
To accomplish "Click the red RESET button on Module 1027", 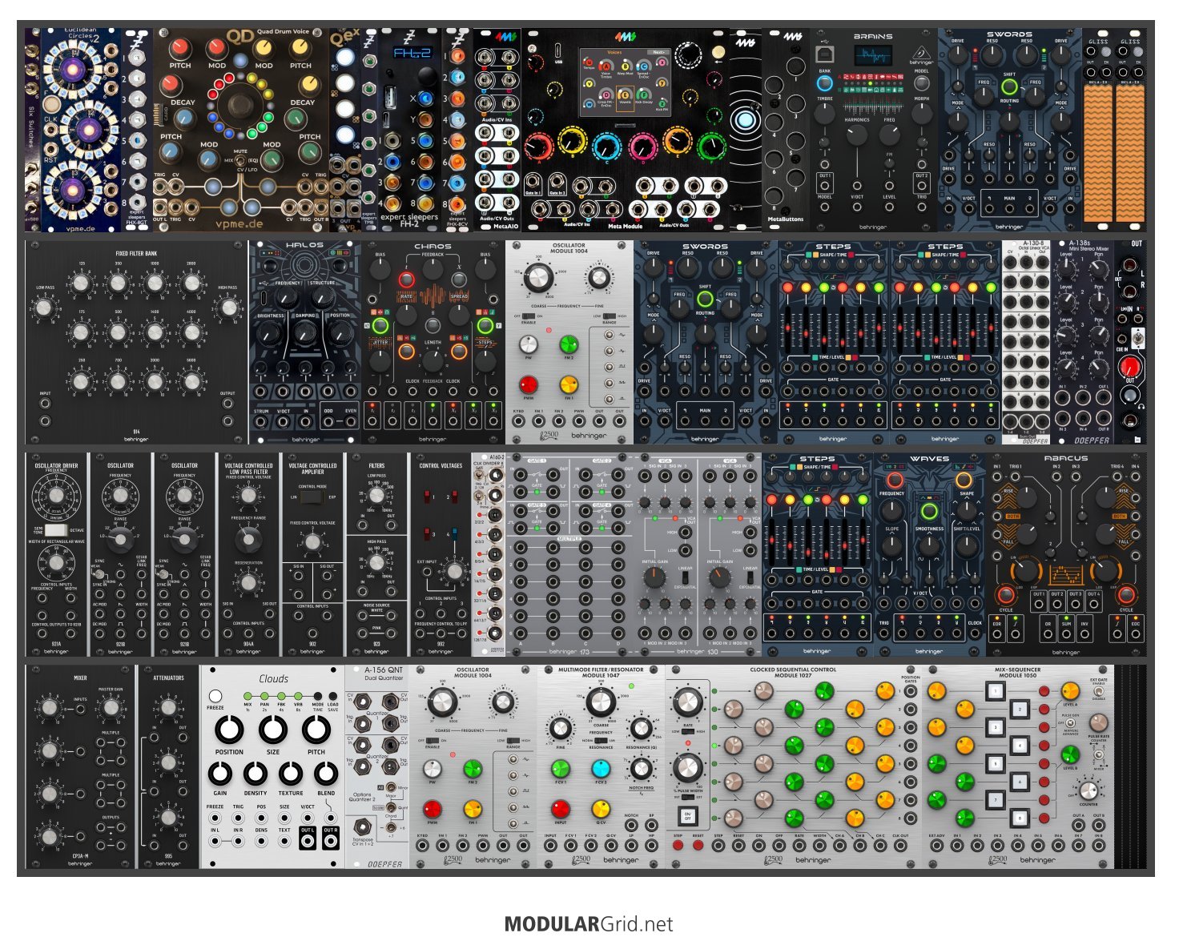I will coord(698,846).
